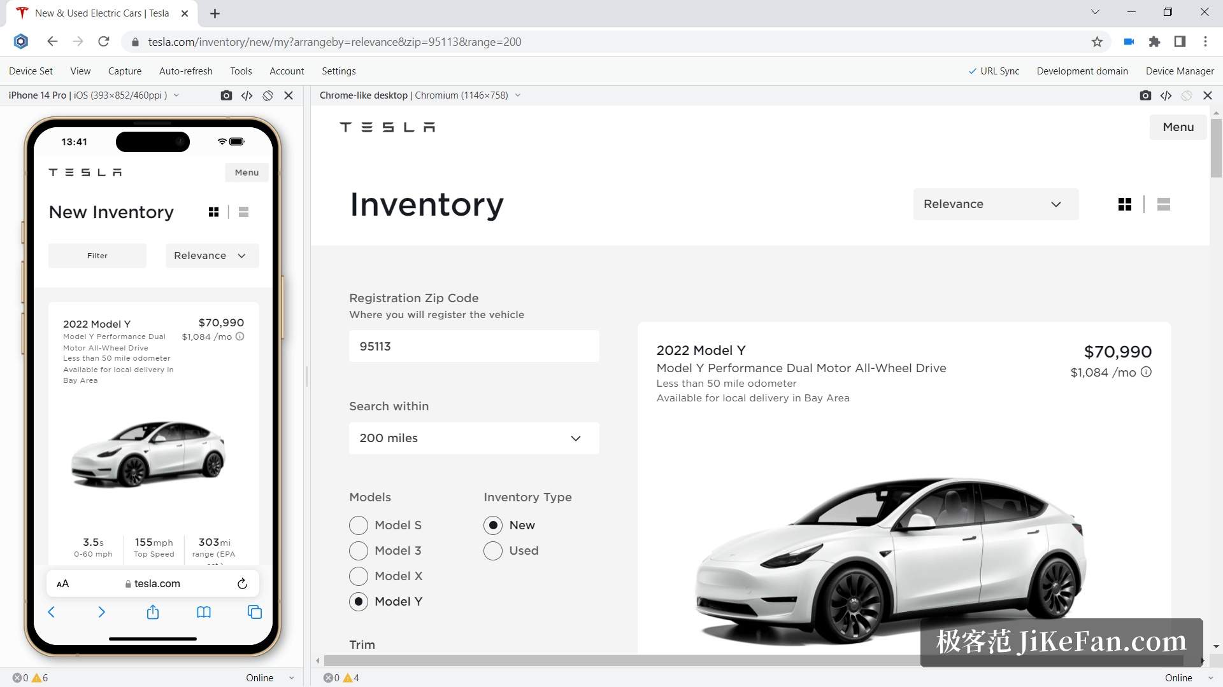Image resolution: width=1223 pixels, height=687 pixels.
Task: Tap the reload icon in the phone address bar
Action: click(x=242, y=583)
